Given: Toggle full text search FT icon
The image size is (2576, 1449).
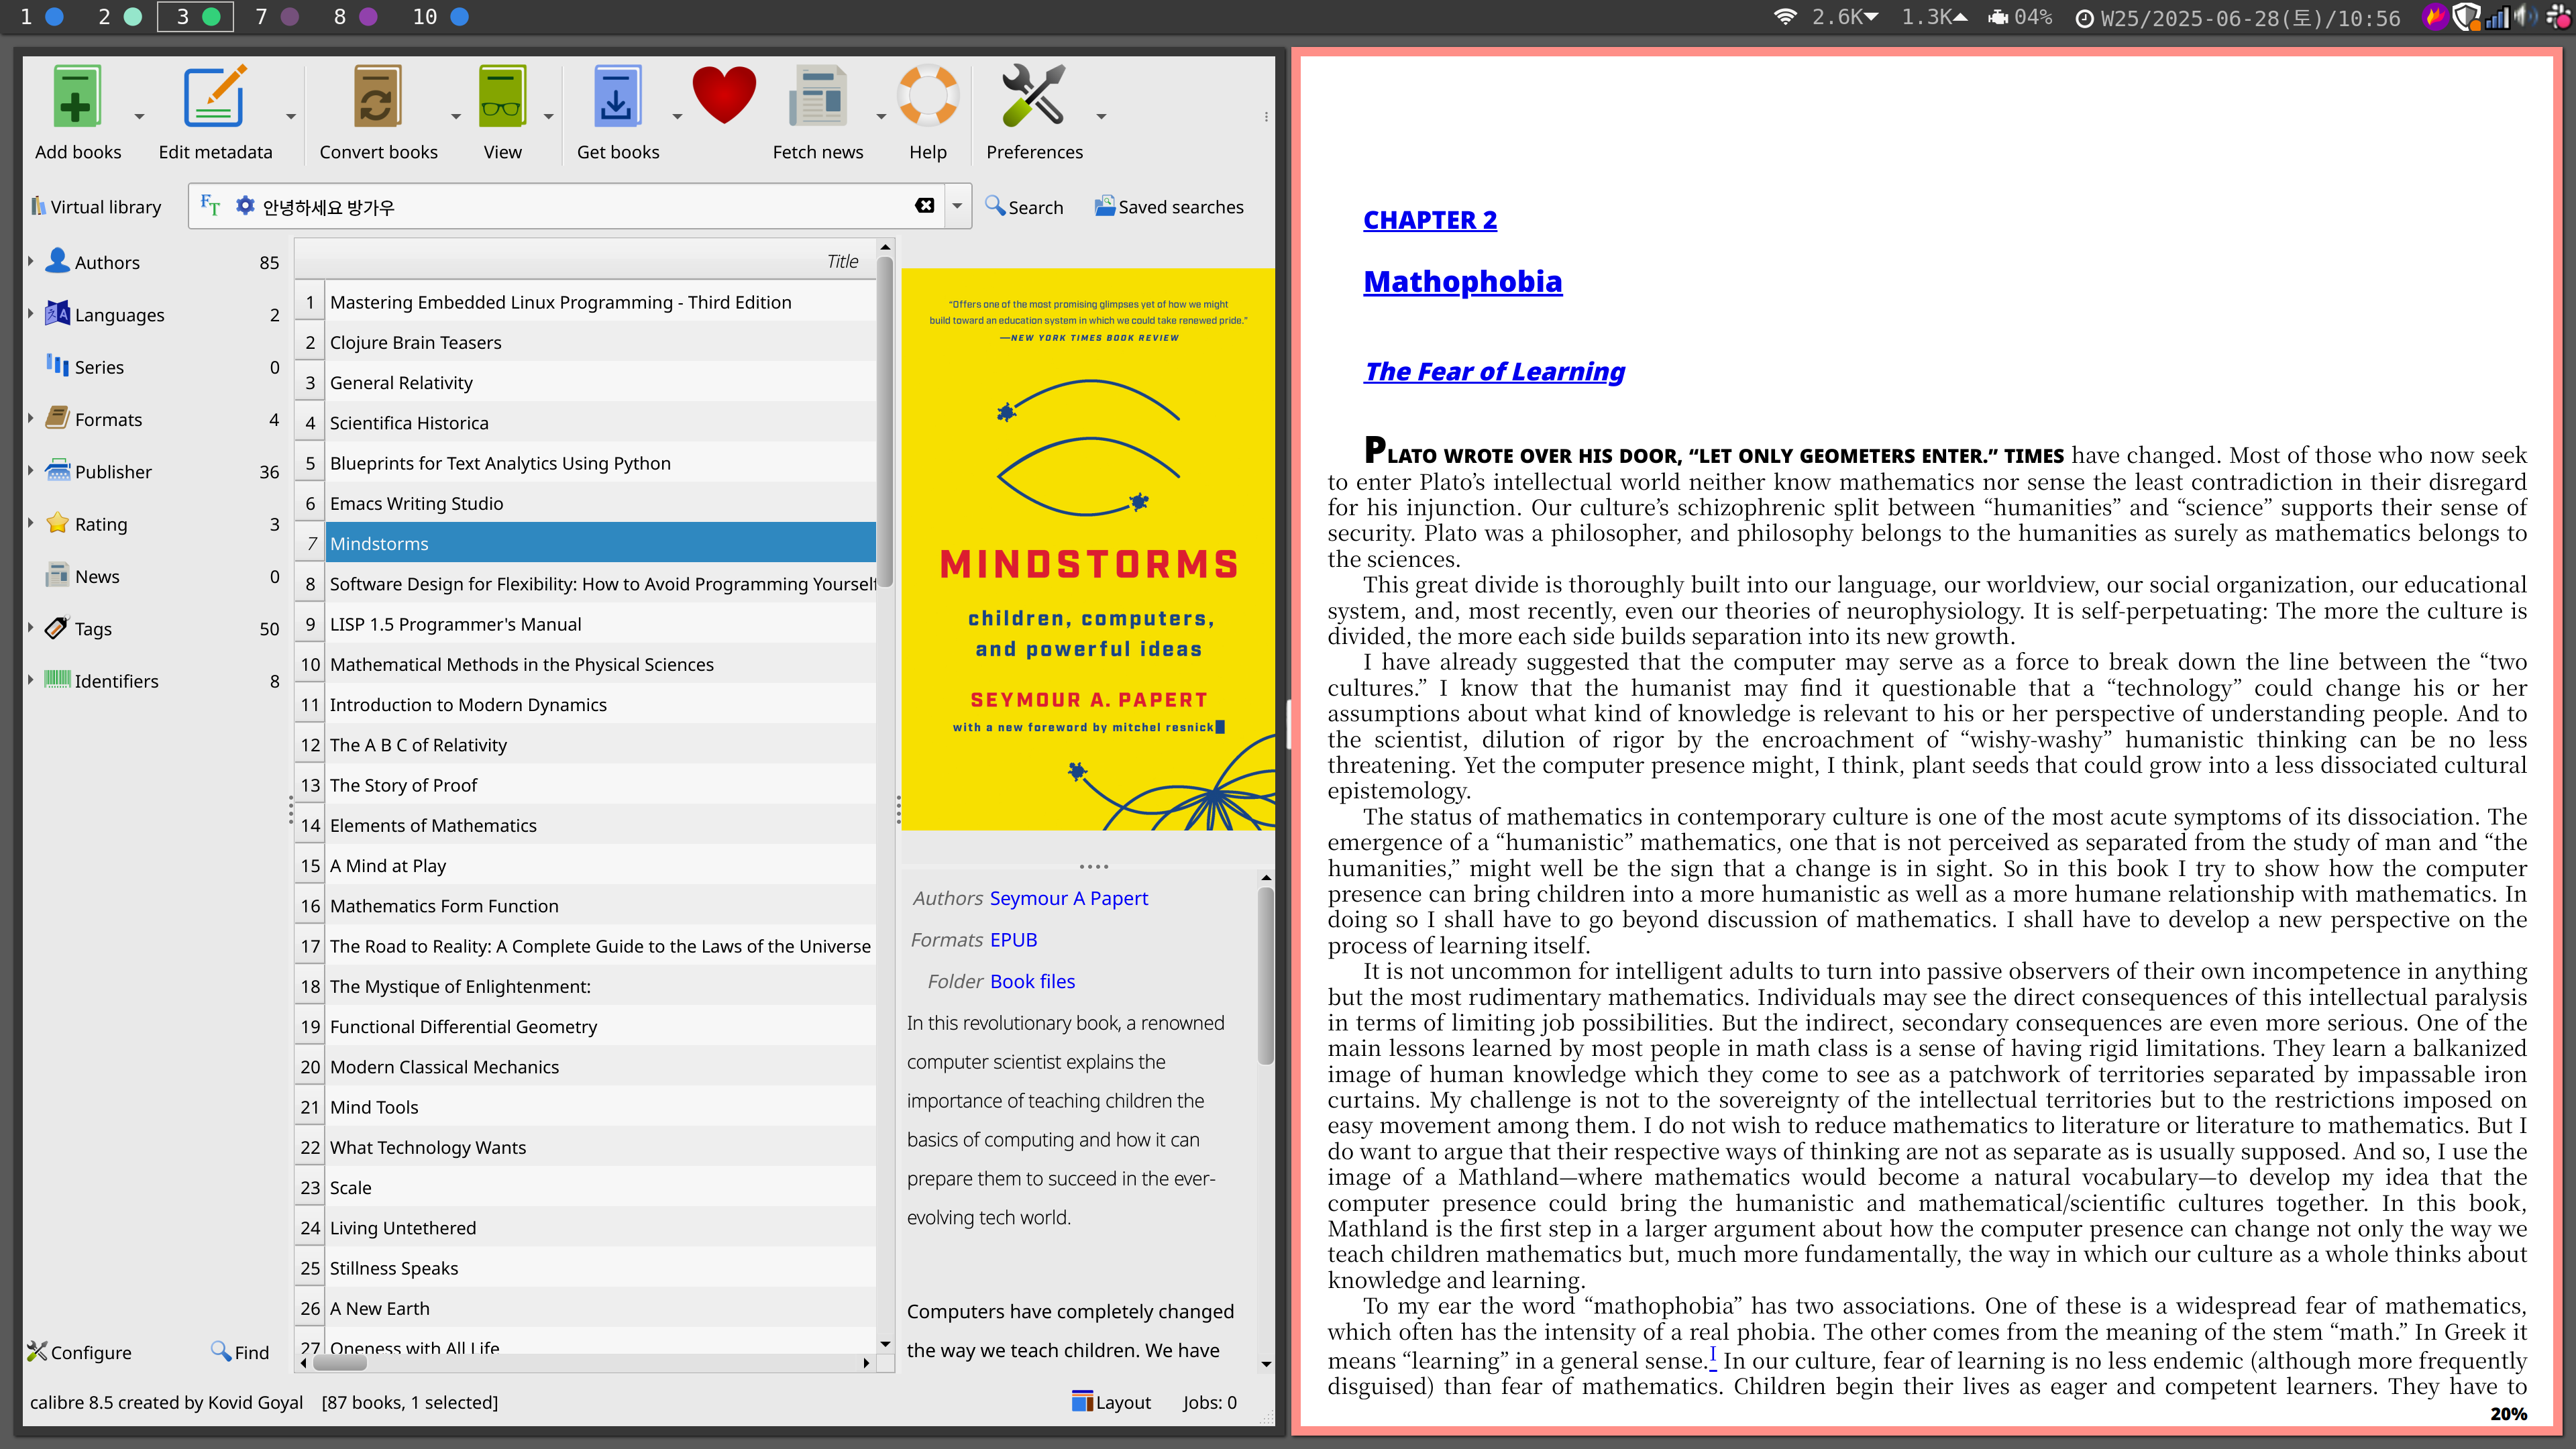Looking at the screenshot, I should click(x=210, y=206).
